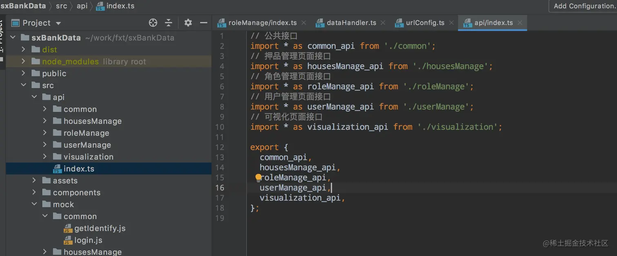Click the assets folder icon
The width and height of the screenshot is (617, 256).
point(46,181)
